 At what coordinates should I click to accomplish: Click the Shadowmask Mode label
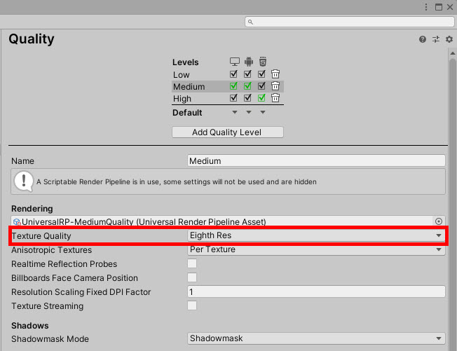tap(50, 339)
